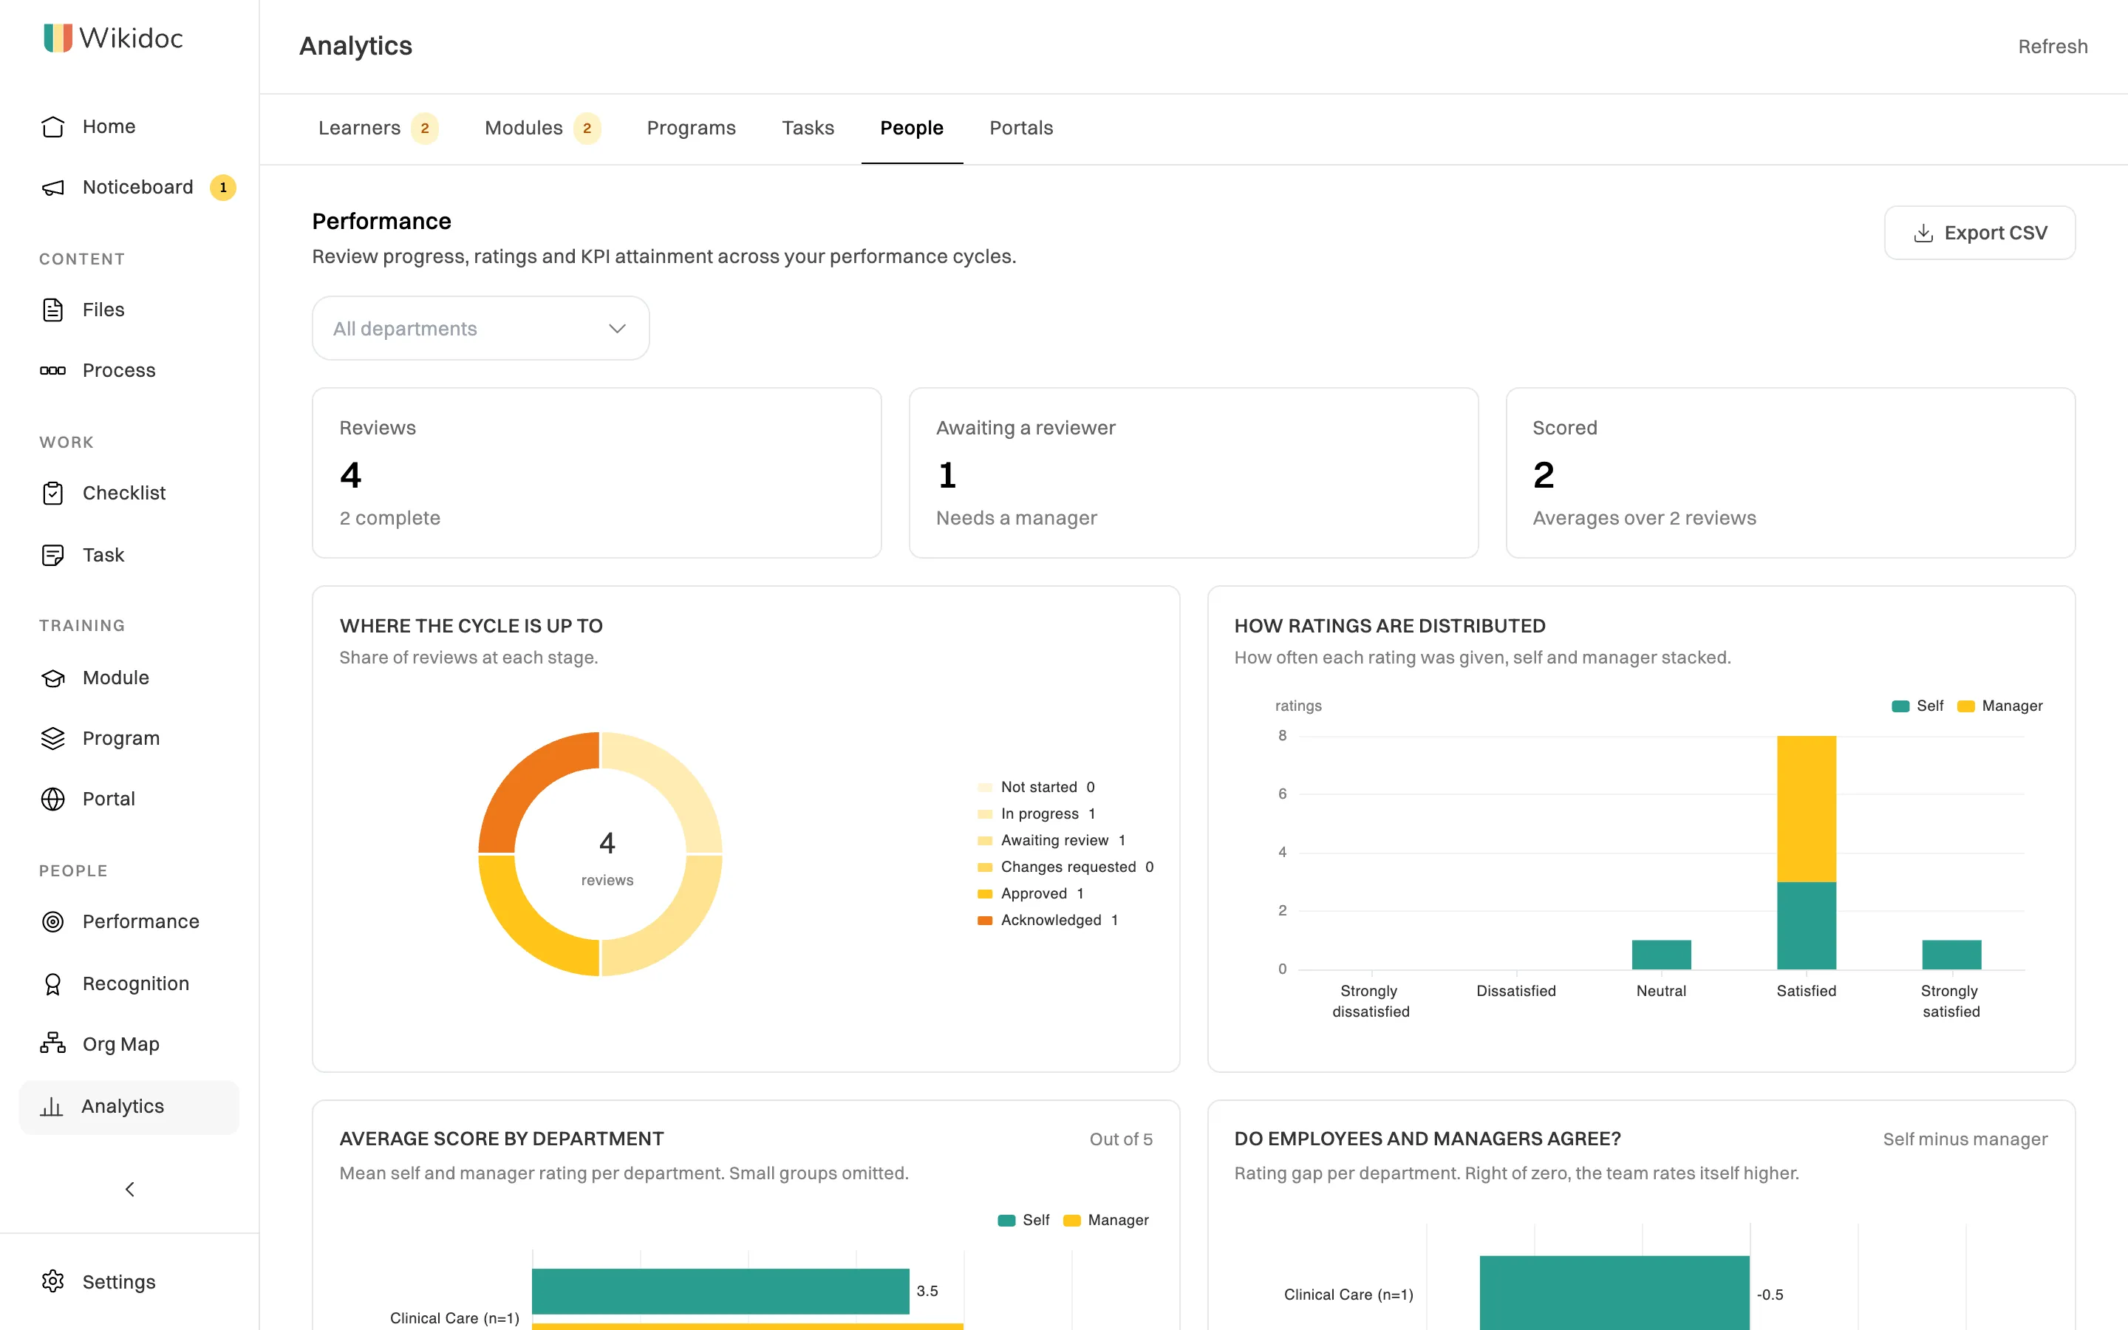Toggle Manager legend in average score chart

pyautogui.click(x=1106, y=1220)
